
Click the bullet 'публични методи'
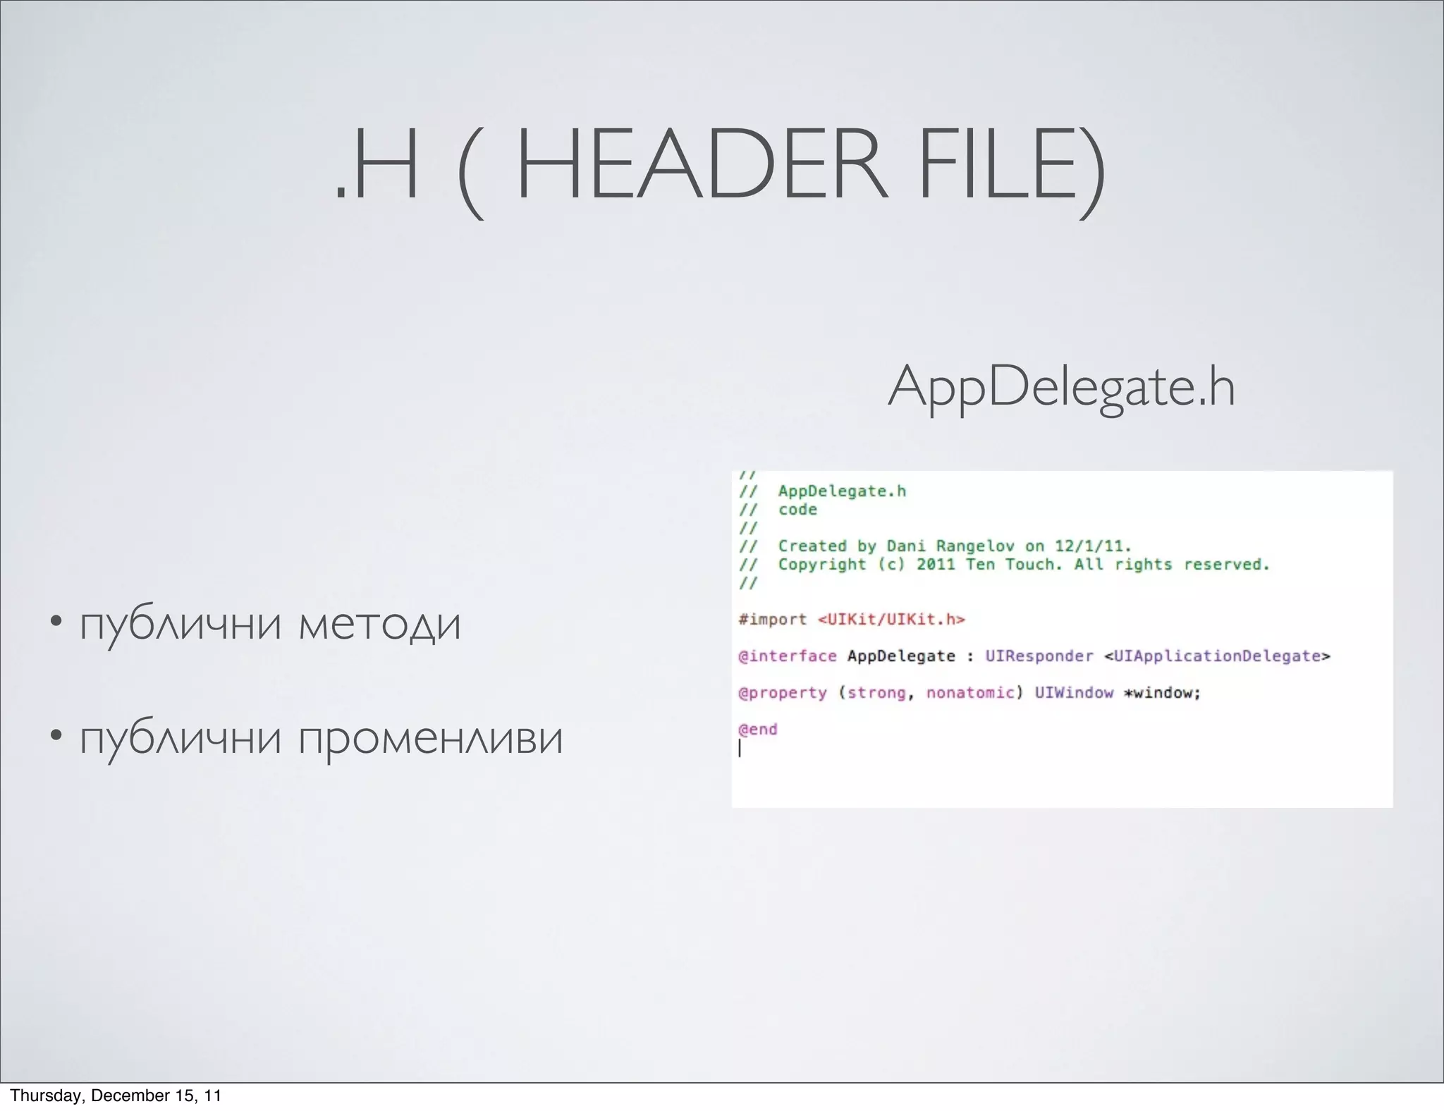click(271, 625)
